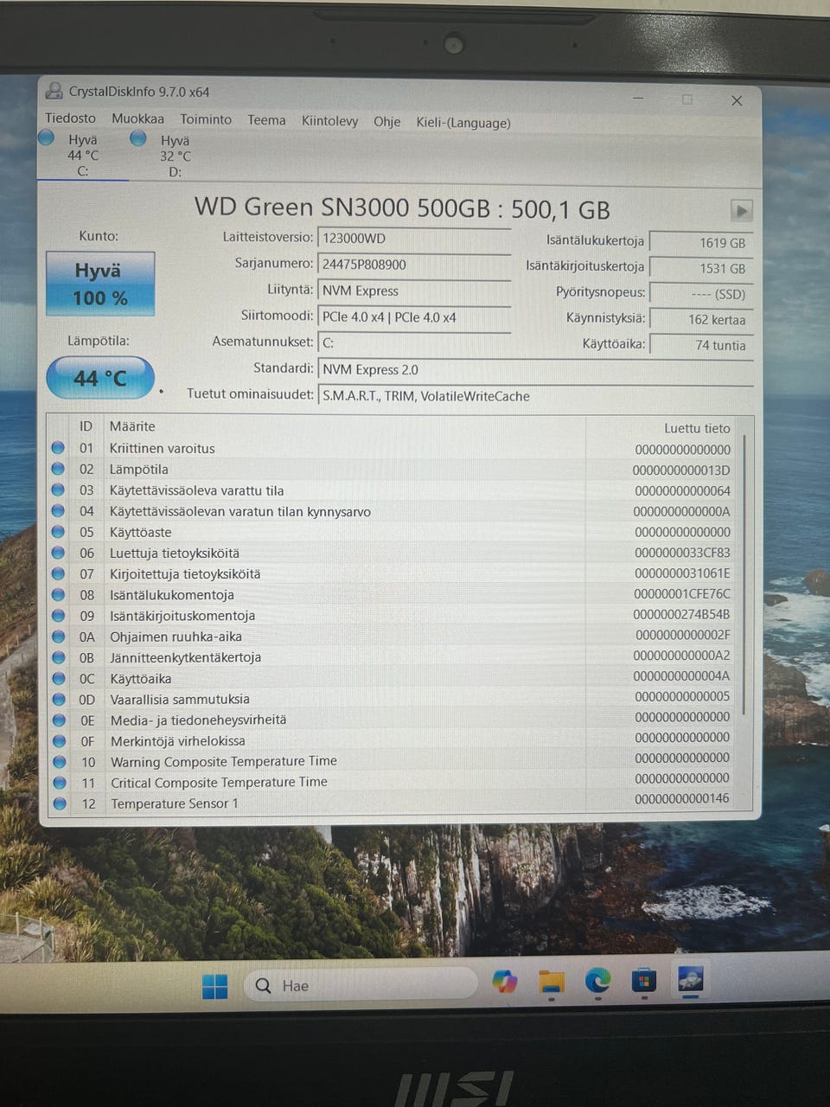The image size is (830, 1107).
Task: Click the status icon for Kriittinen varoitus
Action: tap(58, 448)
